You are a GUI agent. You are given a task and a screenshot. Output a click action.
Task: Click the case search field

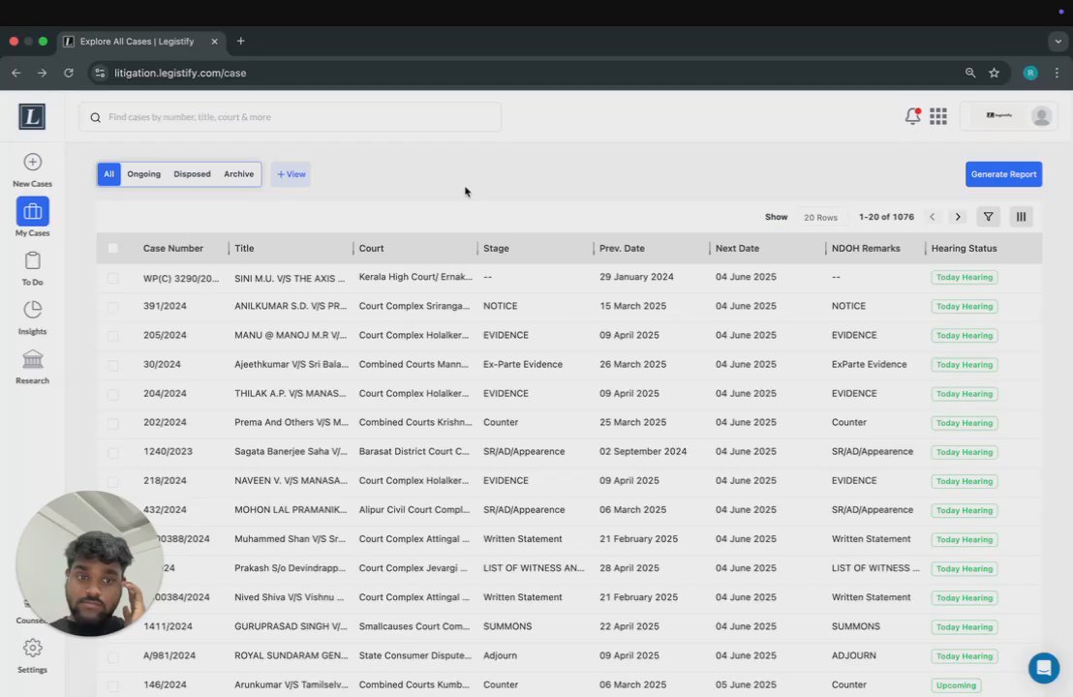click(x=290, y=117)
